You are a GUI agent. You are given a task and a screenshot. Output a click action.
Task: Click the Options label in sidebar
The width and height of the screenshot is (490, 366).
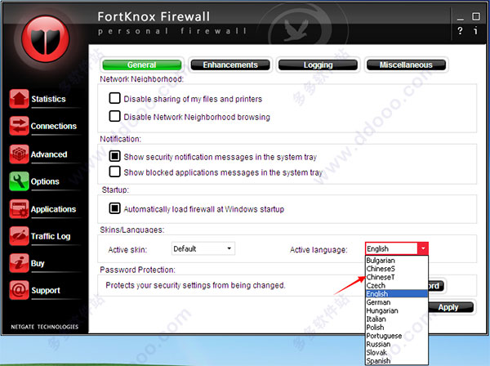tap(45, 181)
